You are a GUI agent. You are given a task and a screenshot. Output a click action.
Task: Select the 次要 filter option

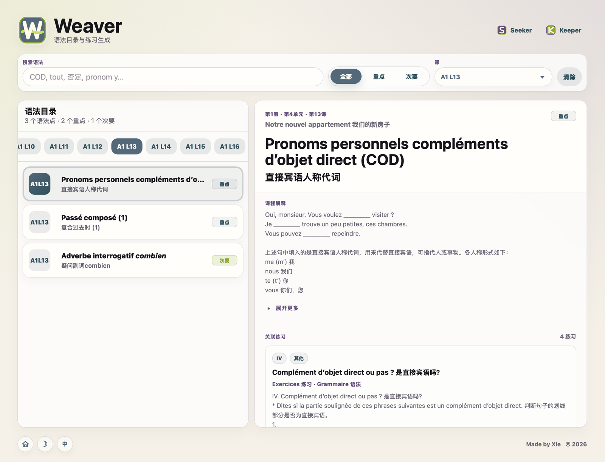coord(412,76)
